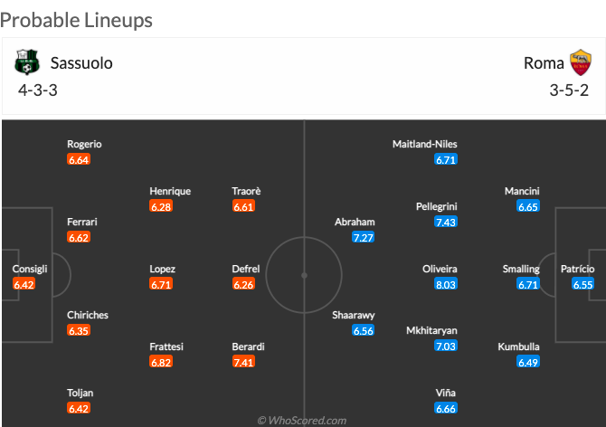The width and height of the screenshot is (606, 427).
Task: Open player Frattesi's name
Action: (166, 346)
